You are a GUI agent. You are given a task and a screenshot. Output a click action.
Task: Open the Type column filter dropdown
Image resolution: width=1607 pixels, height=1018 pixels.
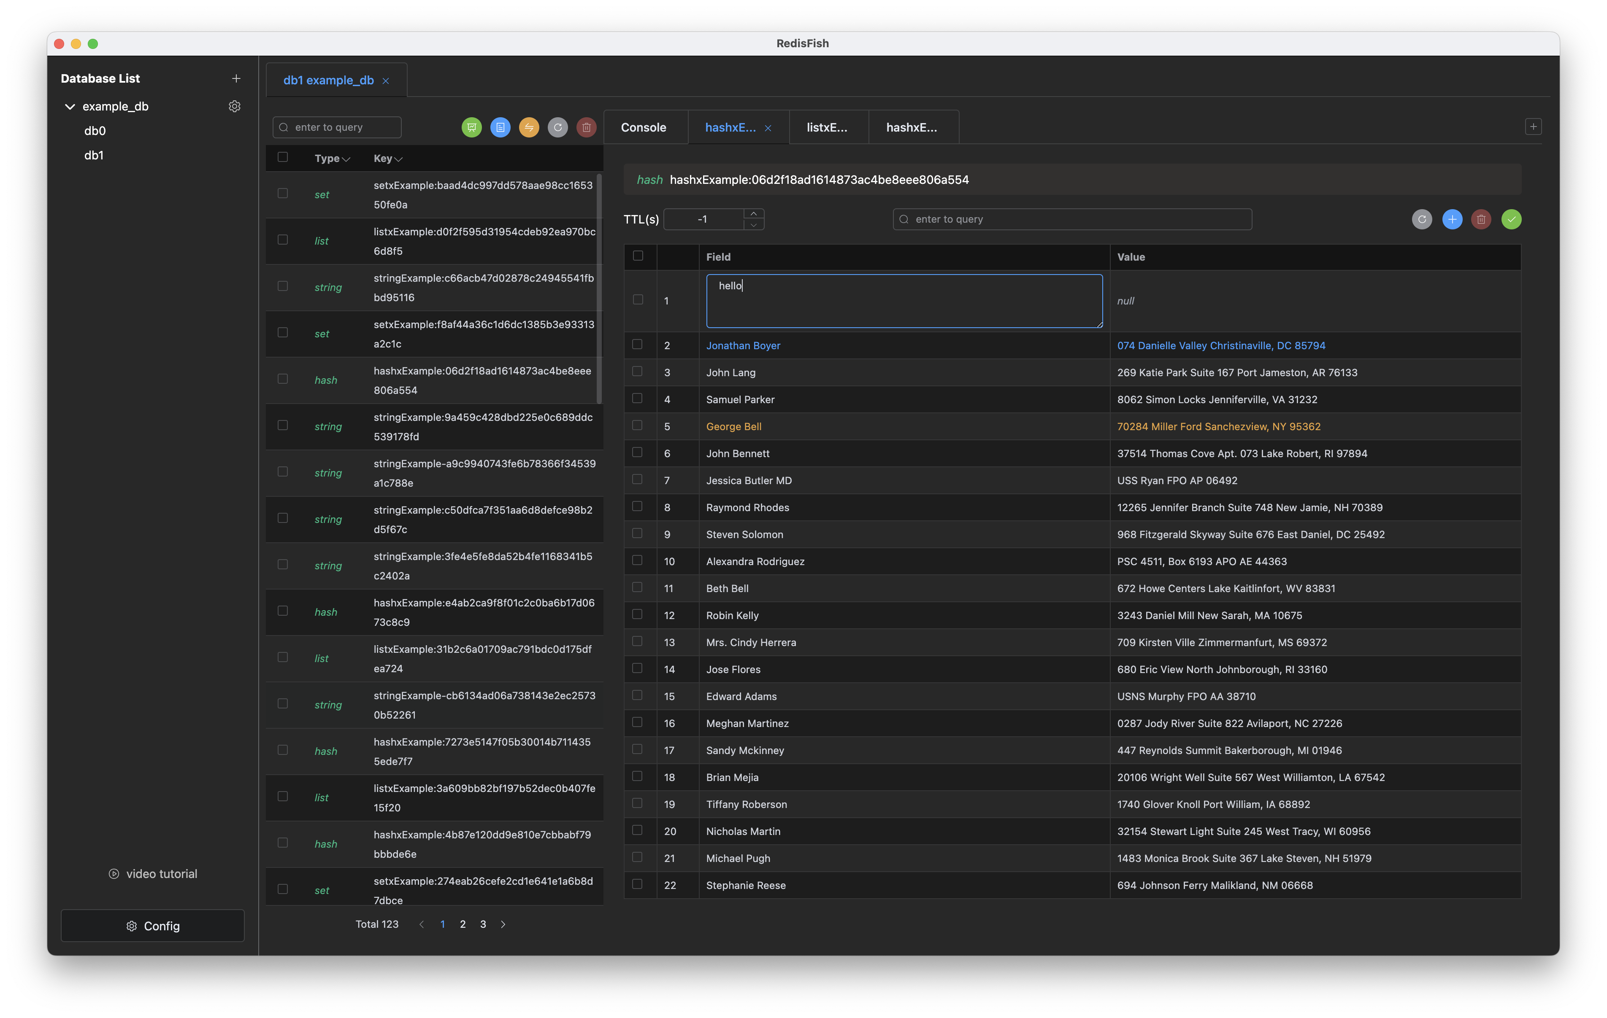coord(346,159)
